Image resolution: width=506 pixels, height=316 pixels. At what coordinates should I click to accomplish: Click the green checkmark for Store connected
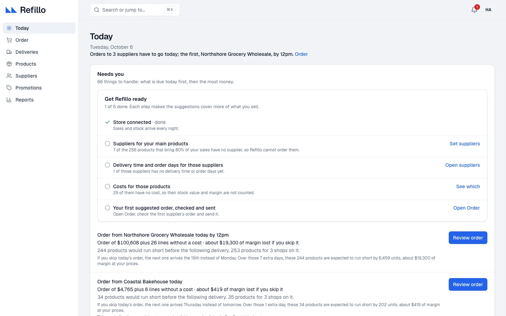pos(108,122)
